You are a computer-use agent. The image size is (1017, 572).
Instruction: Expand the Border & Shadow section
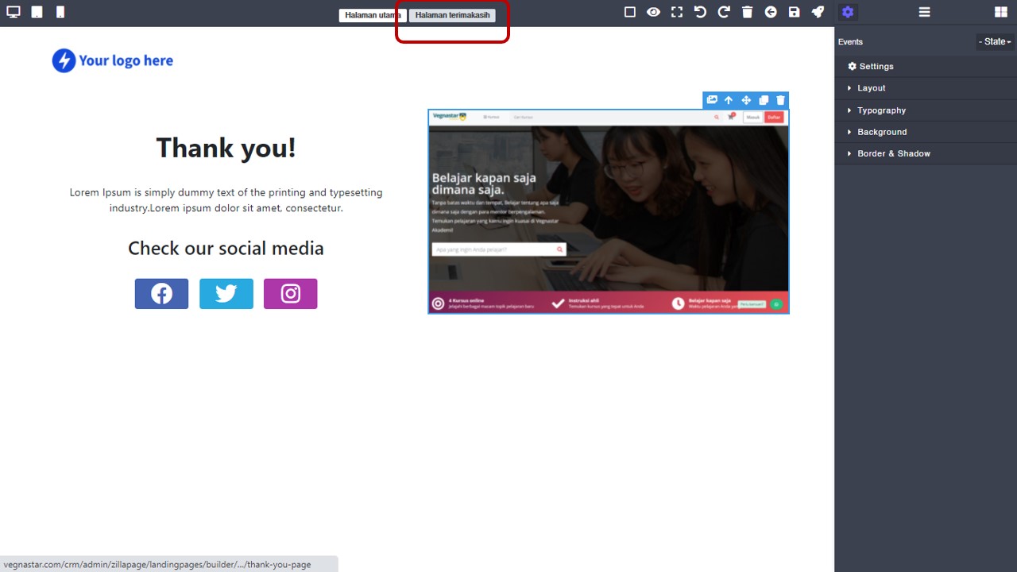tap(893, 153)
